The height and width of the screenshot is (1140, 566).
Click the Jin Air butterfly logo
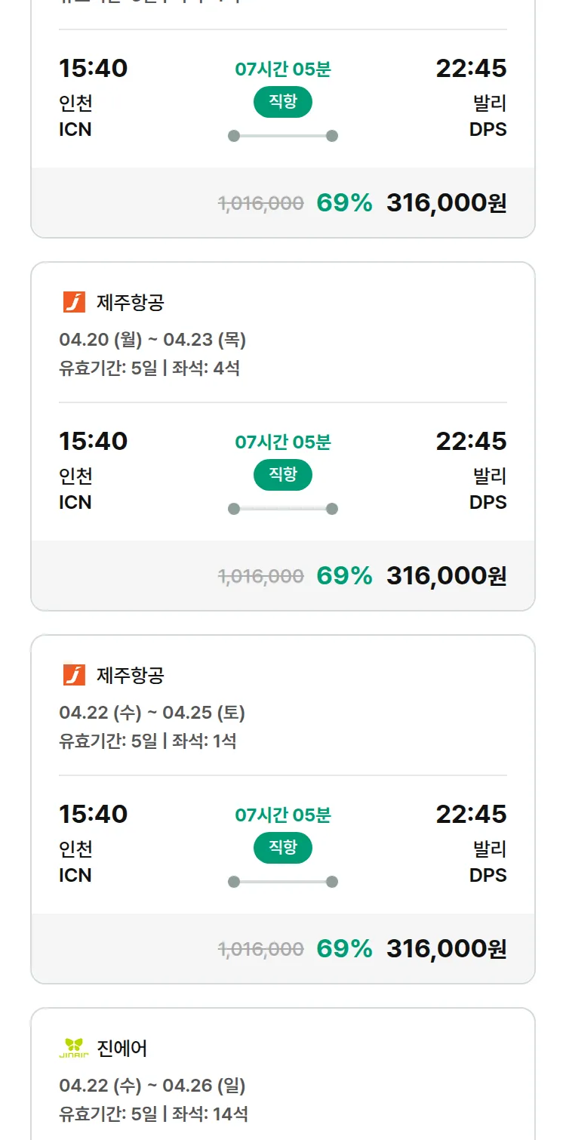pos(74,1047)
